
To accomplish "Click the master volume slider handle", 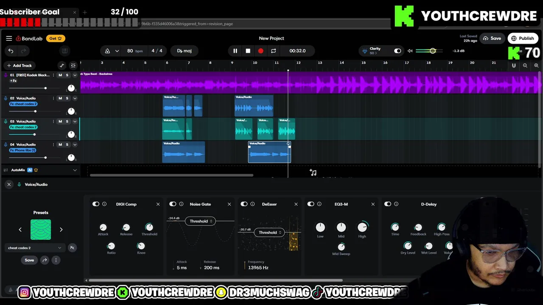I will [x=433, y=51].
